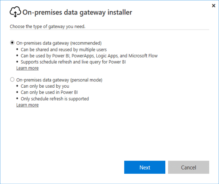Click 'Only schedule refresh is supported' text
Viewport: 219px width, 184px height.
tap(55, 99)
